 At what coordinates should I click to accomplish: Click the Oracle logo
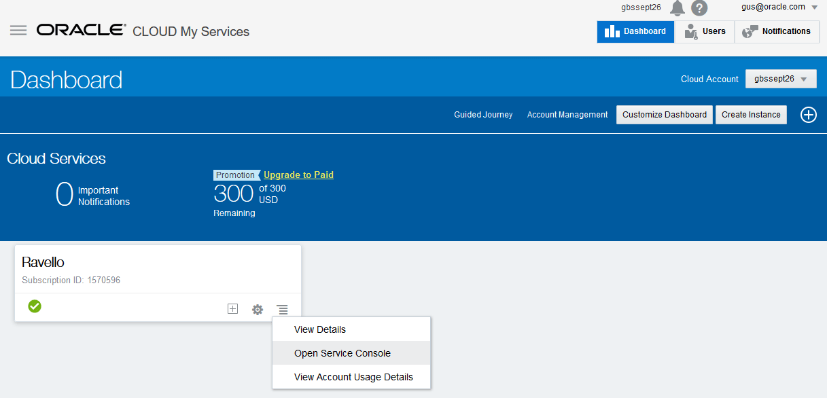pyautogui.click(x=82, y=31)
